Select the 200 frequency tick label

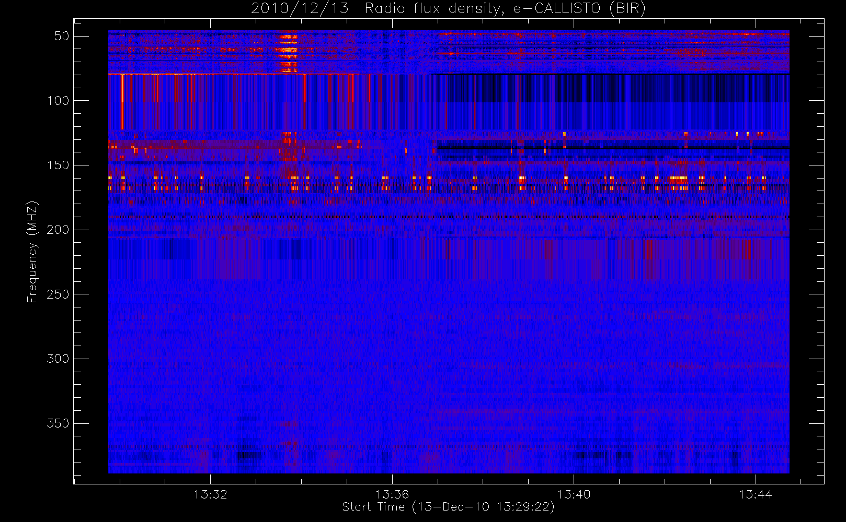click(58, 230)
